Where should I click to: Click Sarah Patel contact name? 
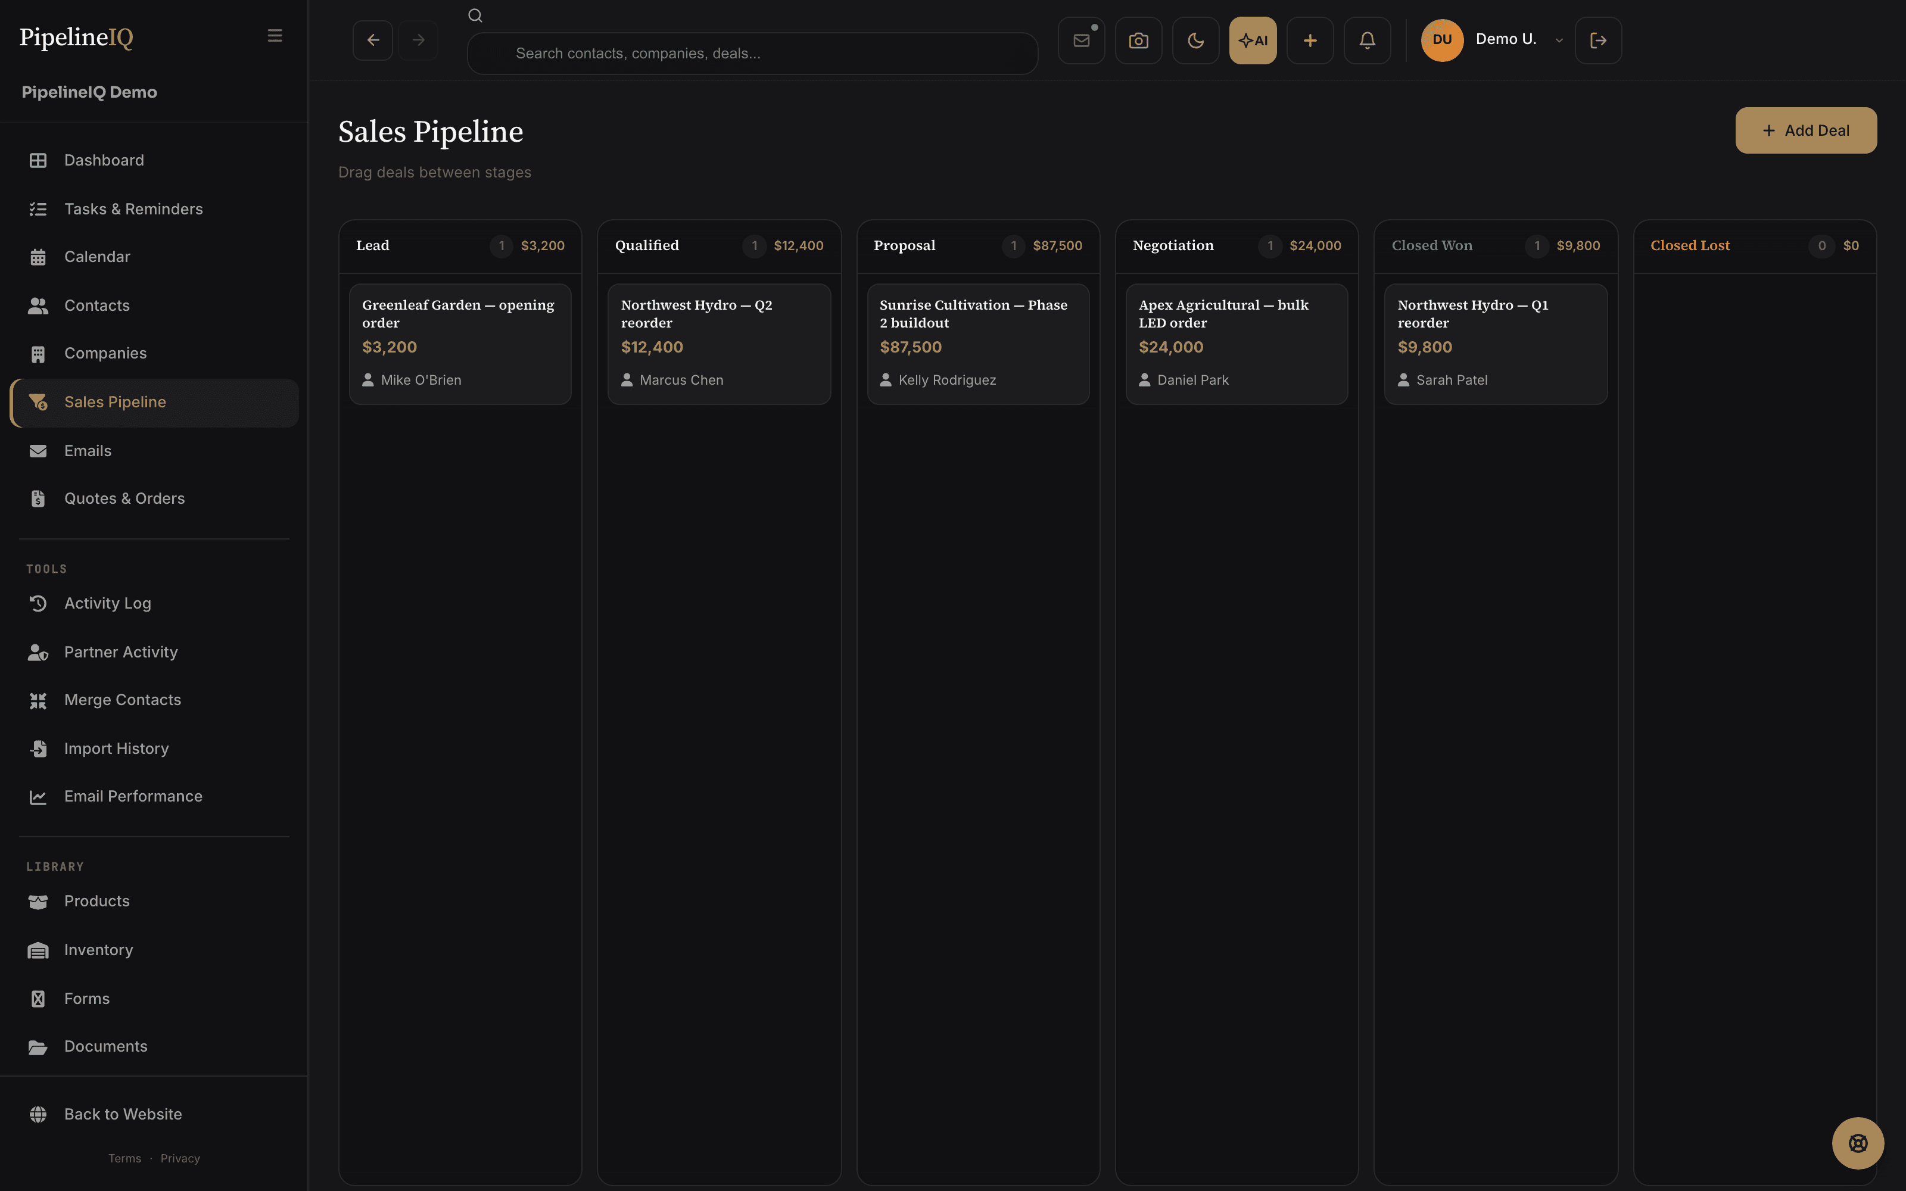coord(1452,381)
